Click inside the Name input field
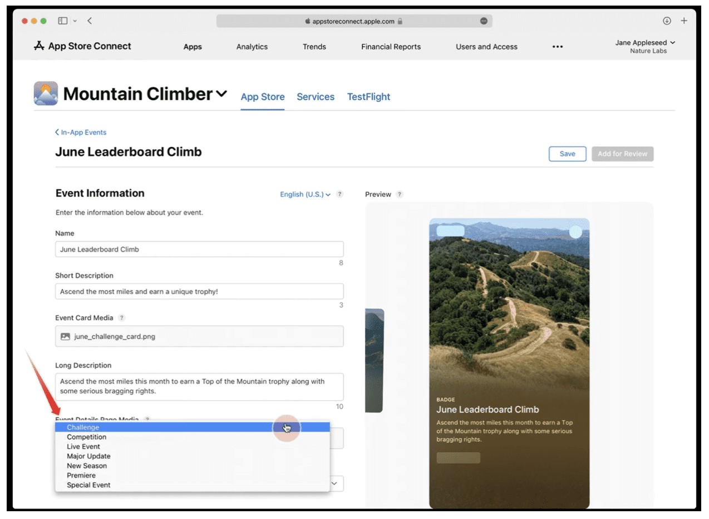709x519 pixels. 199,248
